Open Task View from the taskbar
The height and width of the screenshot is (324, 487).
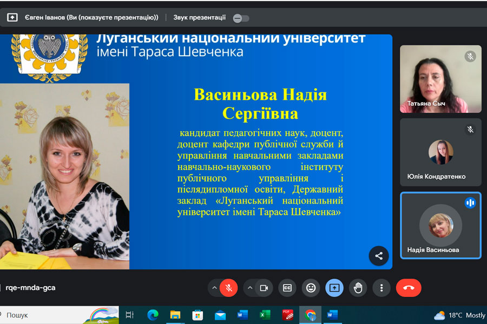point(129,315)
